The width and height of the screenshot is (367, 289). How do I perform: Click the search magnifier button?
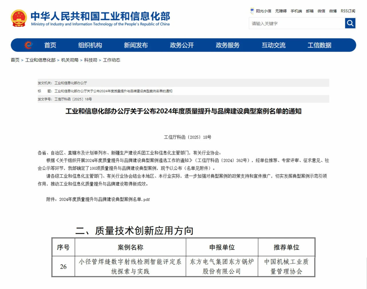pyautogui.click(x=350, y=23)
